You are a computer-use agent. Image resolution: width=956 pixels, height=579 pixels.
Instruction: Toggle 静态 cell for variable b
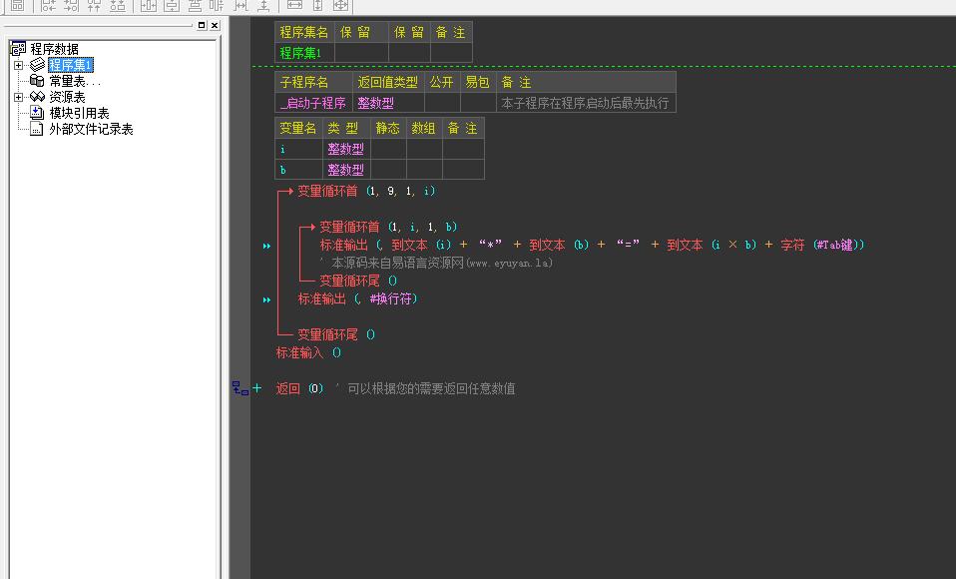[388, 170]
